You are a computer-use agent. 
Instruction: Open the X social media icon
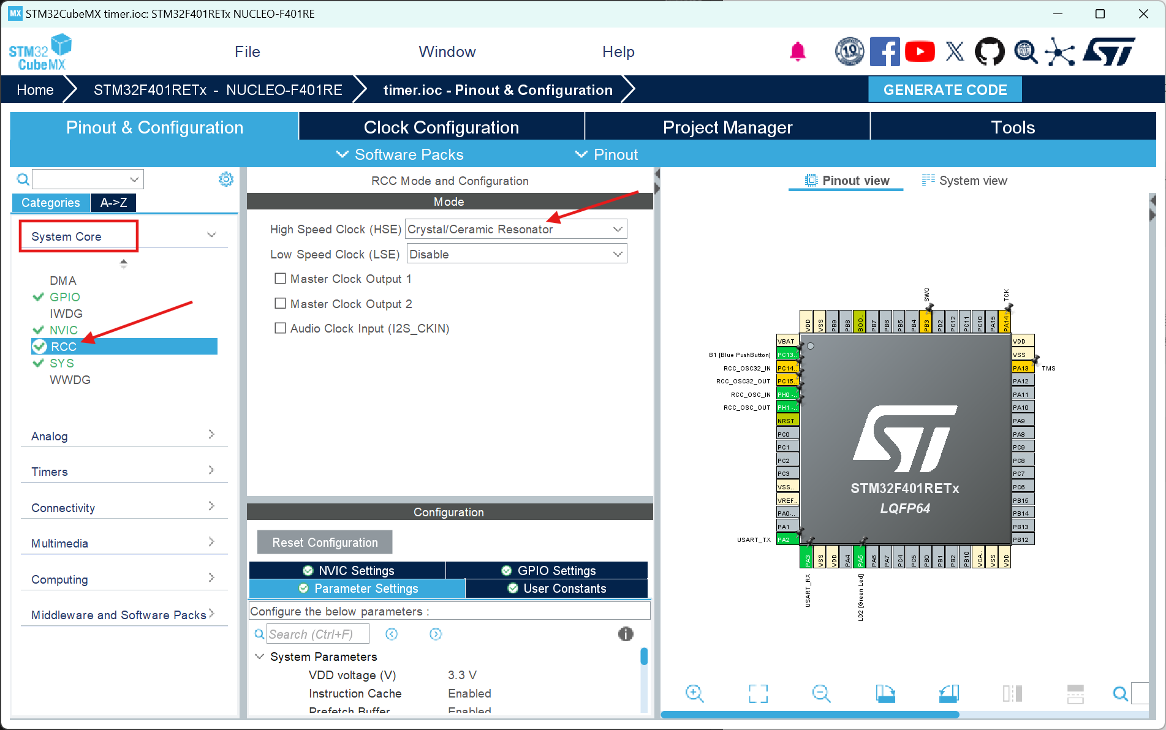955,51
